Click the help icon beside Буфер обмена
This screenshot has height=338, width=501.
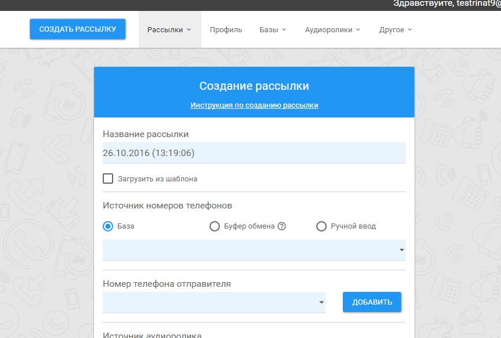tap(282, 226)
